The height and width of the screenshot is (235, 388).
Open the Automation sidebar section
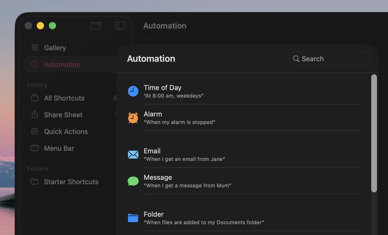pyautogui.click(x=62, y=65)
